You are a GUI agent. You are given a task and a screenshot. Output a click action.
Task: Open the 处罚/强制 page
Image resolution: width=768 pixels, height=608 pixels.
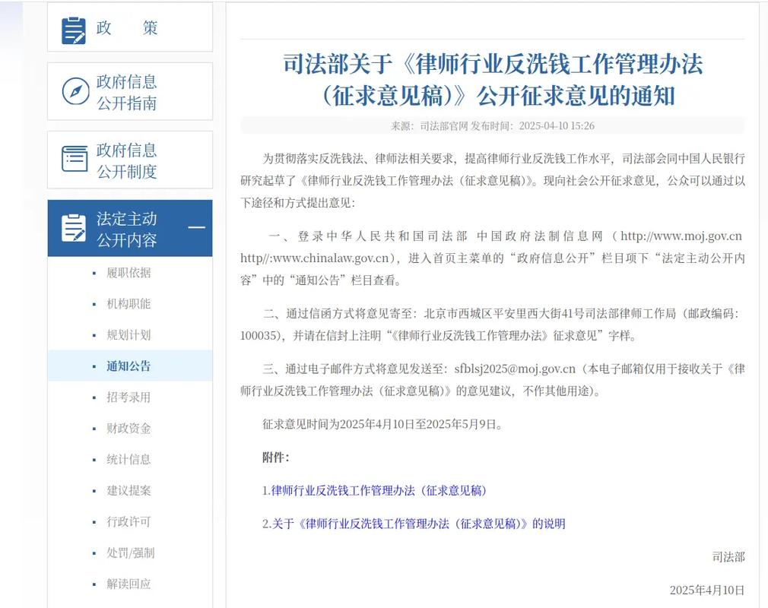pyautogui.click(x=129, y=553)
